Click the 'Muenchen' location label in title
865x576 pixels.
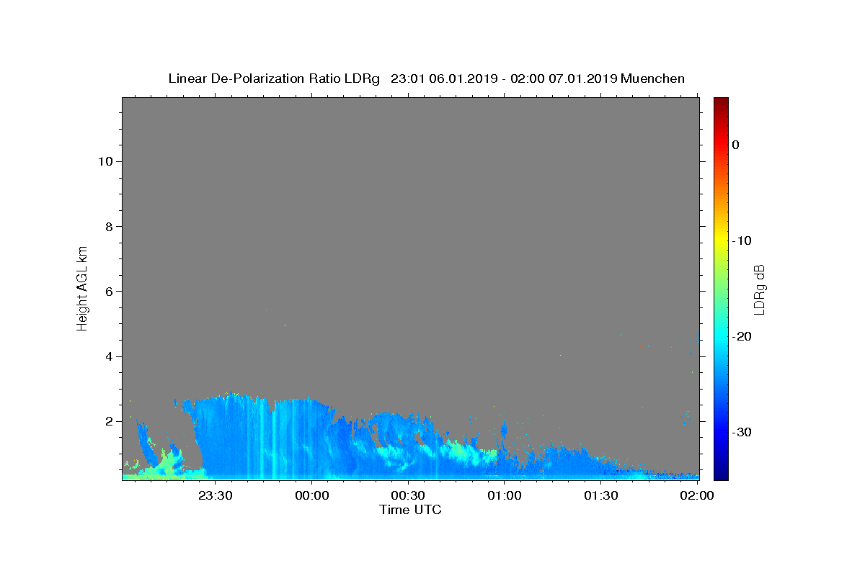click(x=652, y=78)
